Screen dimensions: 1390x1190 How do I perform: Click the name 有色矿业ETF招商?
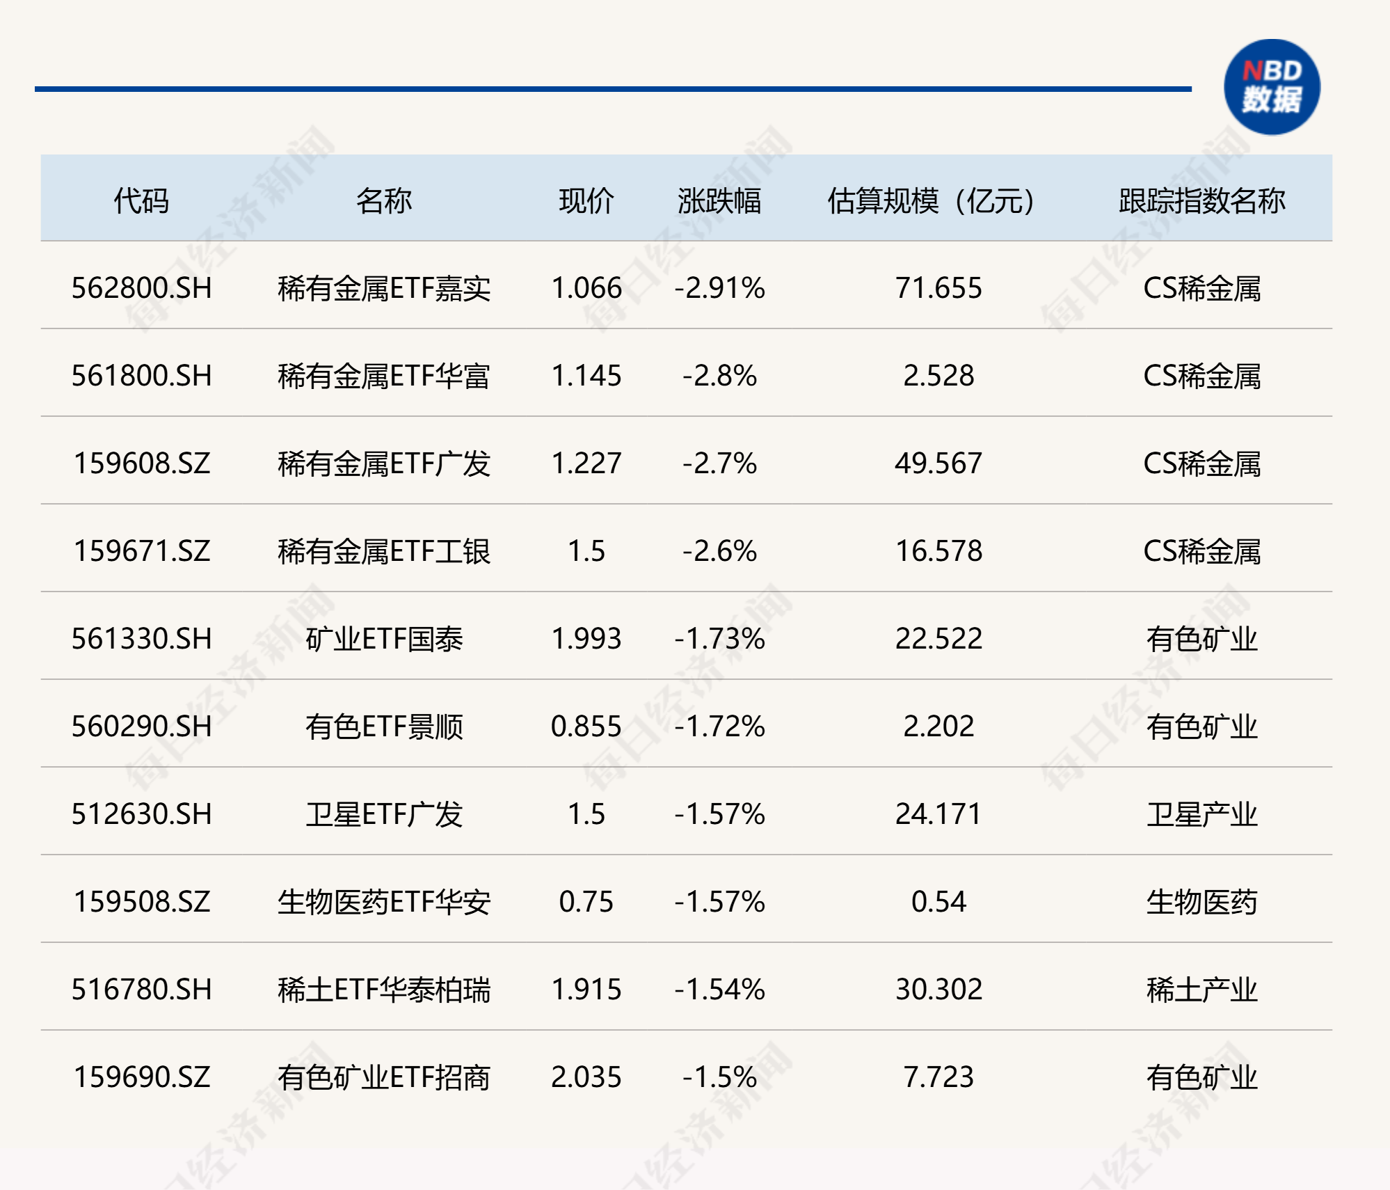[384, 1077]
